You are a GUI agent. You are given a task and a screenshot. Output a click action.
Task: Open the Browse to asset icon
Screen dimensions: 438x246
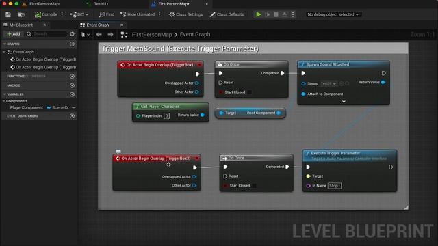pos(21,14)
